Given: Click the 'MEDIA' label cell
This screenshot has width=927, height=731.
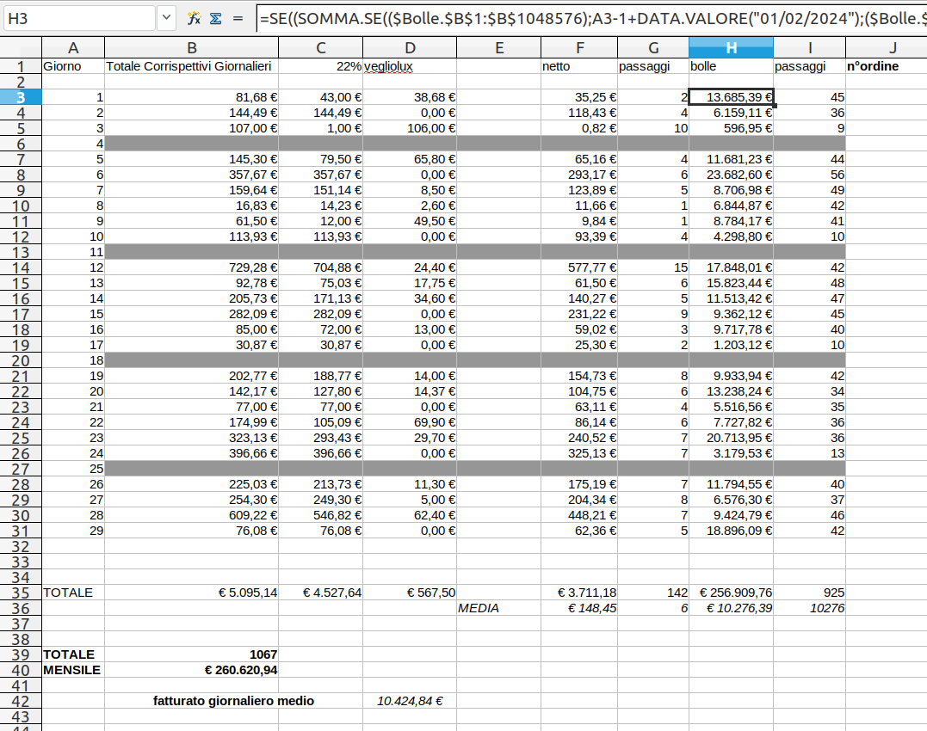Looking at the screenshot, I should (x=498, y=608).
